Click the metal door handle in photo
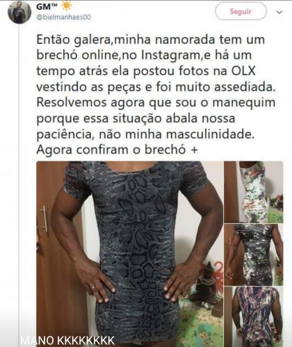The width and height of the screenshot is (292, 347). click(x=44, y=218)
